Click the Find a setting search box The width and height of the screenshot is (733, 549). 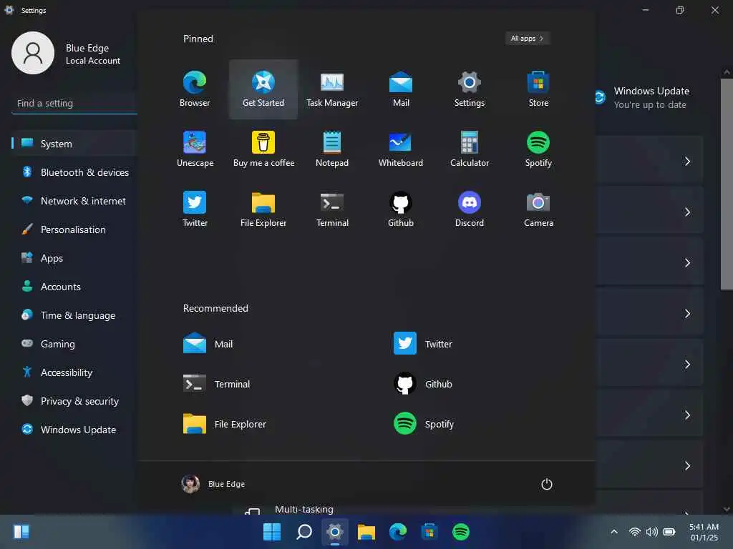(x=74, y=103)
